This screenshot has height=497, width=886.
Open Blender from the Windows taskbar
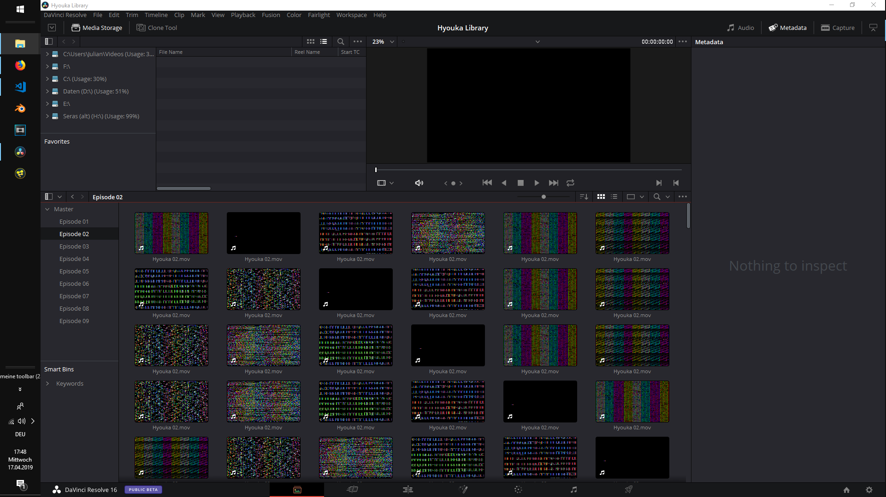coord(20,109)
